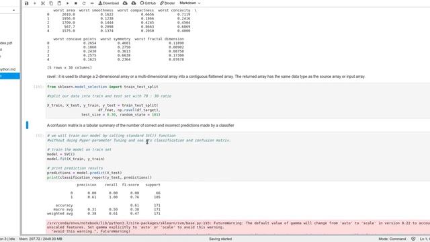This screenshot has width=430, height=242.
Task: Select the highlighted blue file in the sidebar
Action: click(10, 76)
